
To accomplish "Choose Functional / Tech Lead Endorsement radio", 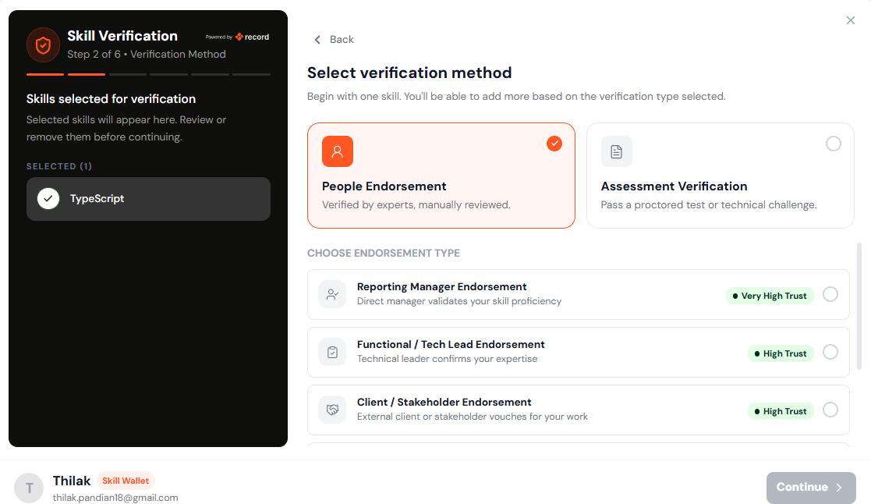I will [830, 352].
